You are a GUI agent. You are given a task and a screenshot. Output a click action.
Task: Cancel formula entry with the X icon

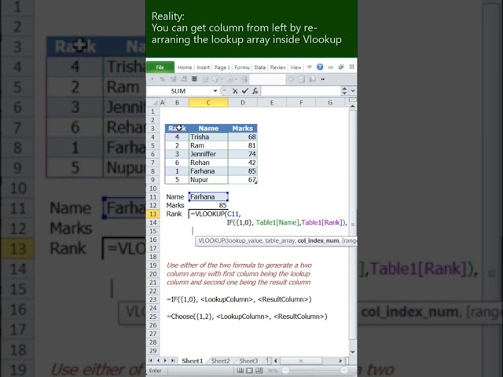click(235, 91)
